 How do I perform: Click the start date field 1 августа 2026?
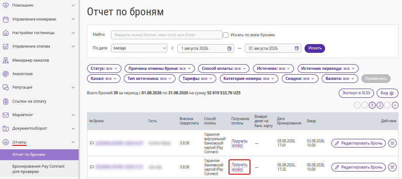pyautogui.click(x=206, y=48)
